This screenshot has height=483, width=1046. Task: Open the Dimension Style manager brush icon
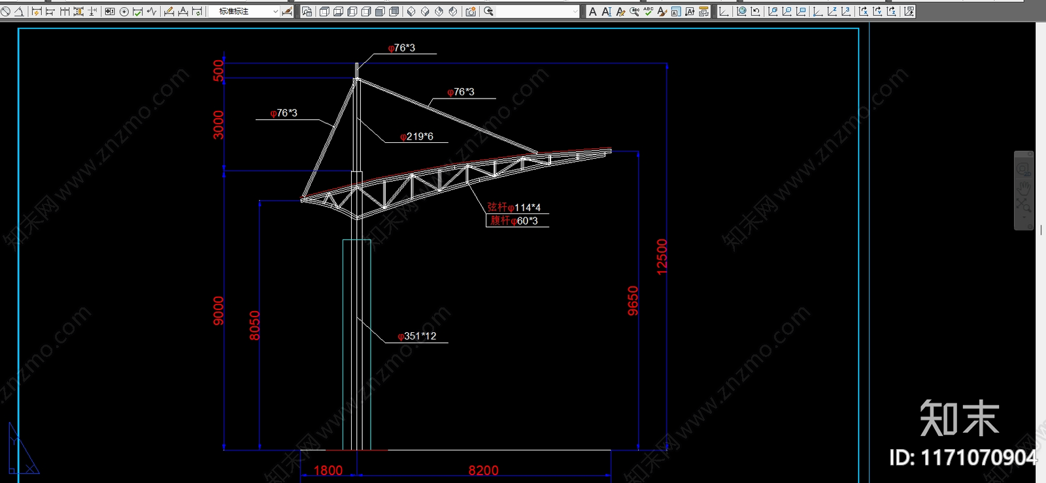(287, 11)
